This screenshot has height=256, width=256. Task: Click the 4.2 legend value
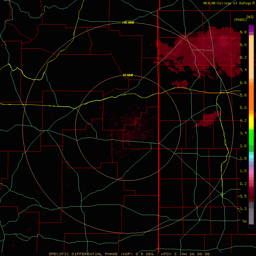coord(243,121)
